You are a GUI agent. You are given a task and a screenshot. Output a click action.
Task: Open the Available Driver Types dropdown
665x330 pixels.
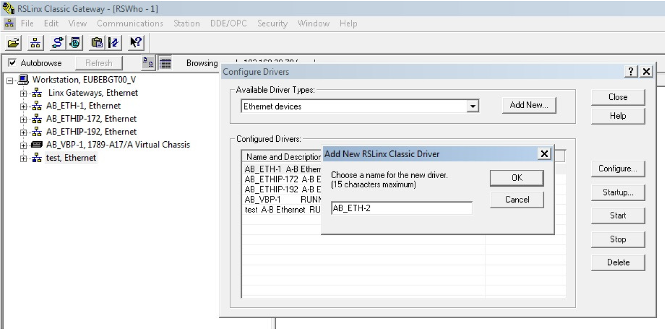pos(474,106)
